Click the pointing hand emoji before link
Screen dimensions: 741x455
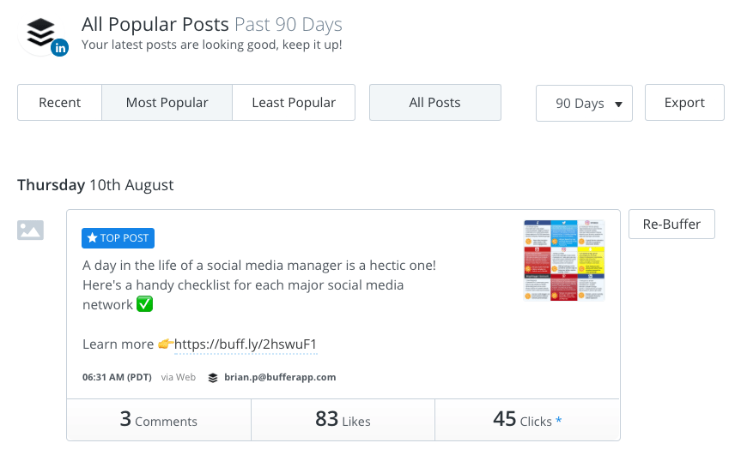click(166, 344)
